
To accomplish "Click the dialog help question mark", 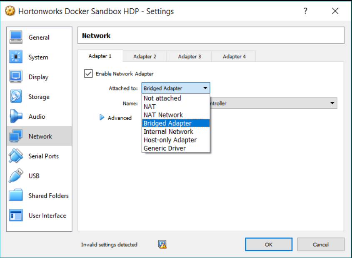I will point(305,11).
